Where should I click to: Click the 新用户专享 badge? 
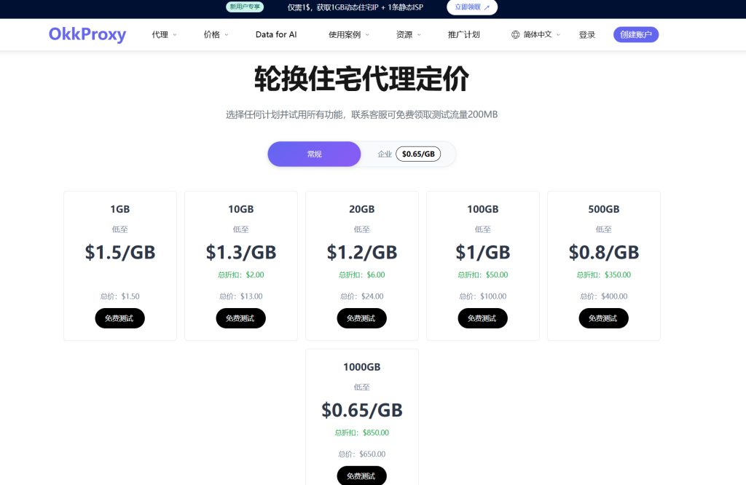coord(244,7)
